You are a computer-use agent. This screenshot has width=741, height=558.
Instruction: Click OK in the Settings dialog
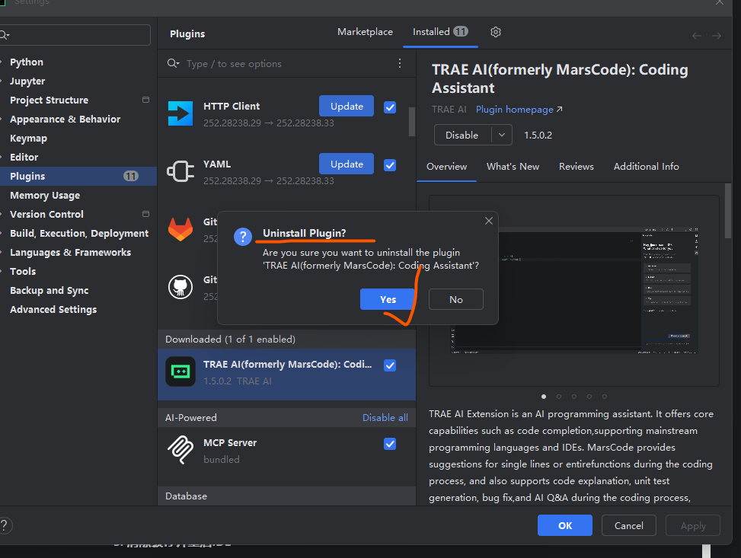[565, 525]
